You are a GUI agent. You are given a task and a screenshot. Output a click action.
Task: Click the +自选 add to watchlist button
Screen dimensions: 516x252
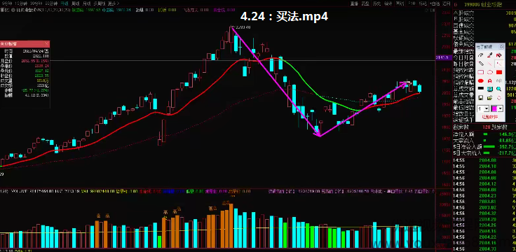click(435, 3)
